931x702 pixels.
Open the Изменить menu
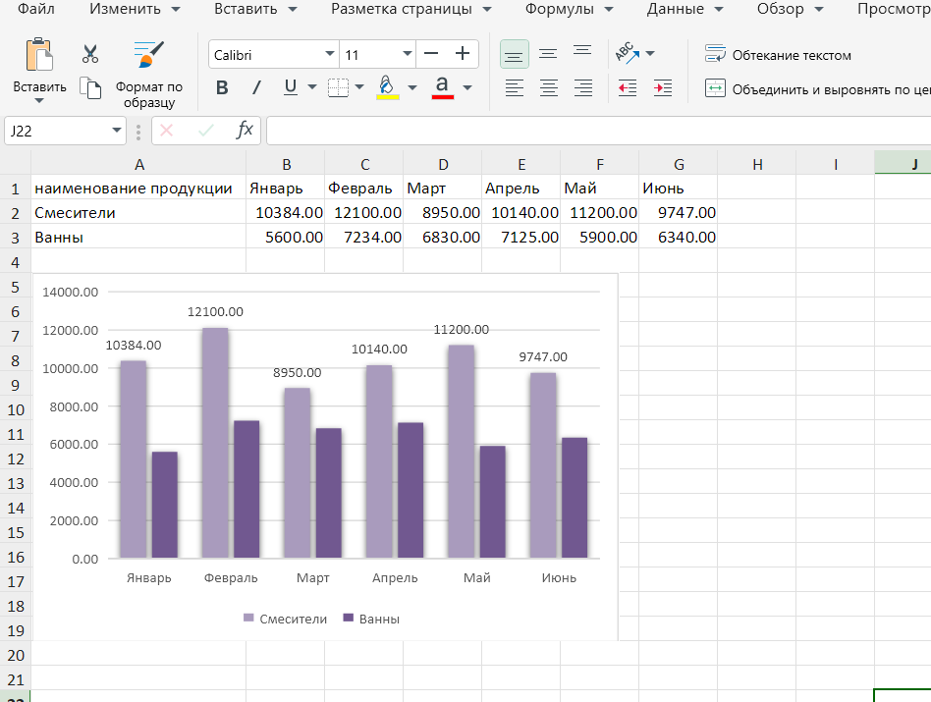(135, 9)
